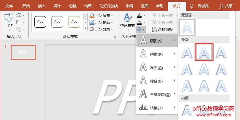Open the 形状 insert shapes gallery

9,22
